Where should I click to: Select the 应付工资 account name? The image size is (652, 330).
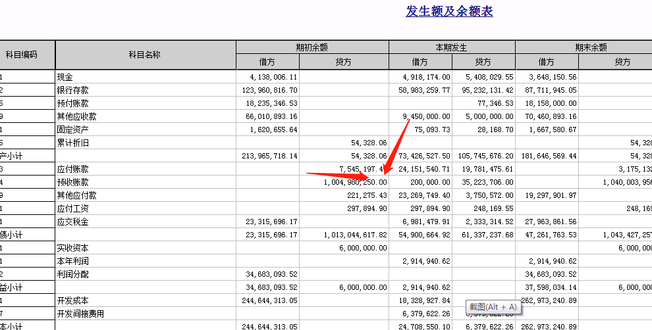tap(72, 208)
